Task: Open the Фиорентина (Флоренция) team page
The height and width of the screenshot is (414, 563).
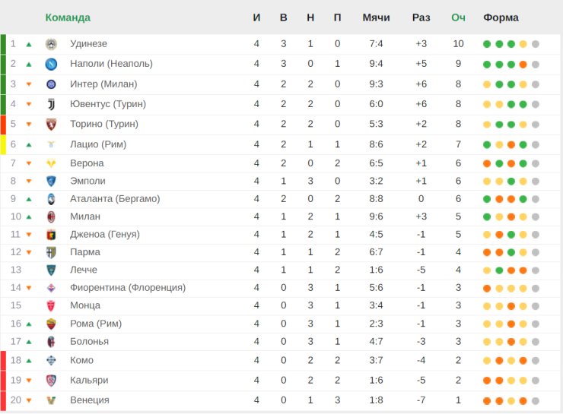Action: tap(128, 287)
